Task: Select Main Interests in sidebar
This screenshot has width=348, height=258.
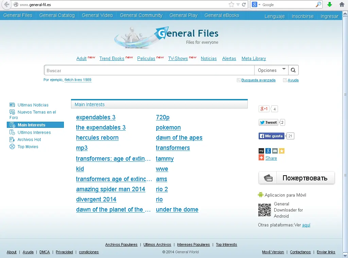Action: [x=35, y=125]
